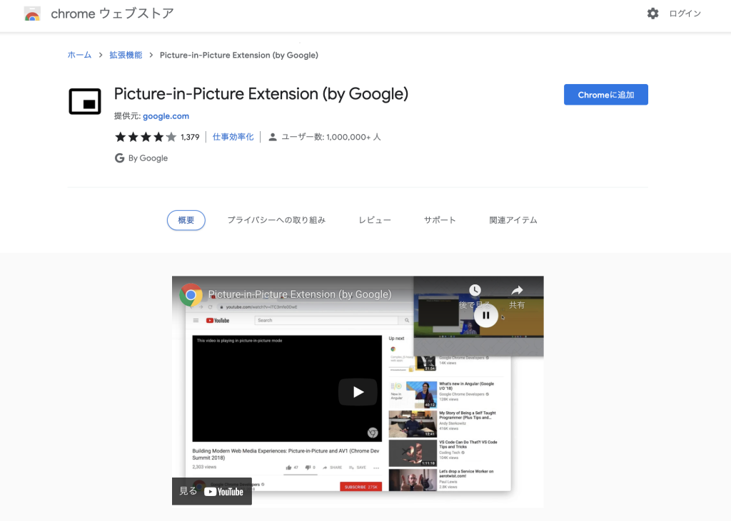Click the pause button overlay in the video

[x=486, y=314]
